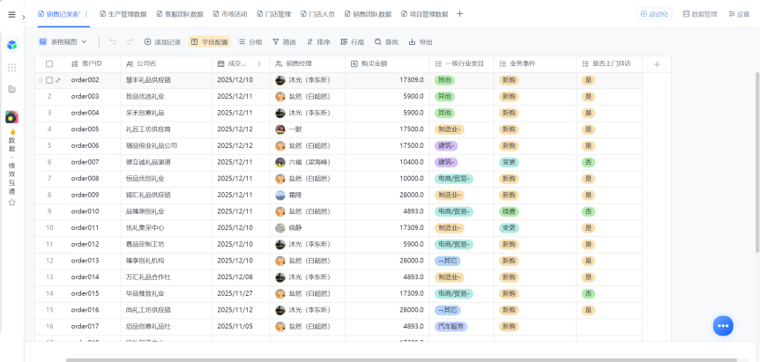Screen dimensions: 760x362
Task: Click 查找 search toolbar item
Action: click(x=386, y=42)
